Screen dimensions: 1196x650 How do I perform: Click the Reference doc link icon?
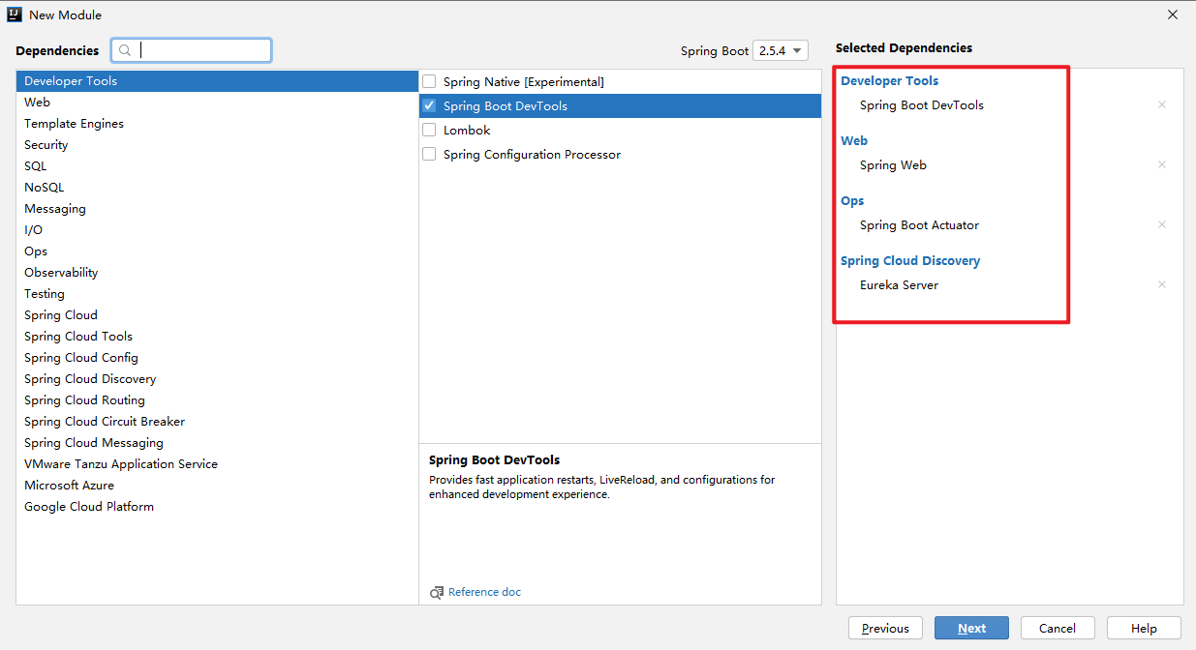[437, 592]
